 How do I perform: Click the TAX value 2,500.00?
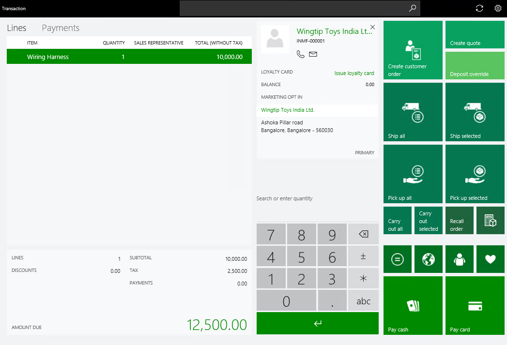pyautogui.click(x=237, y=271)
